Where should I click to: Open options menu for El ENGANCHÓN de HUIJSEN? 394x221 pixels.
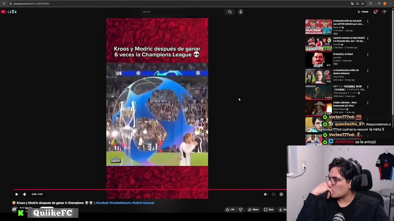coord(368,21)
